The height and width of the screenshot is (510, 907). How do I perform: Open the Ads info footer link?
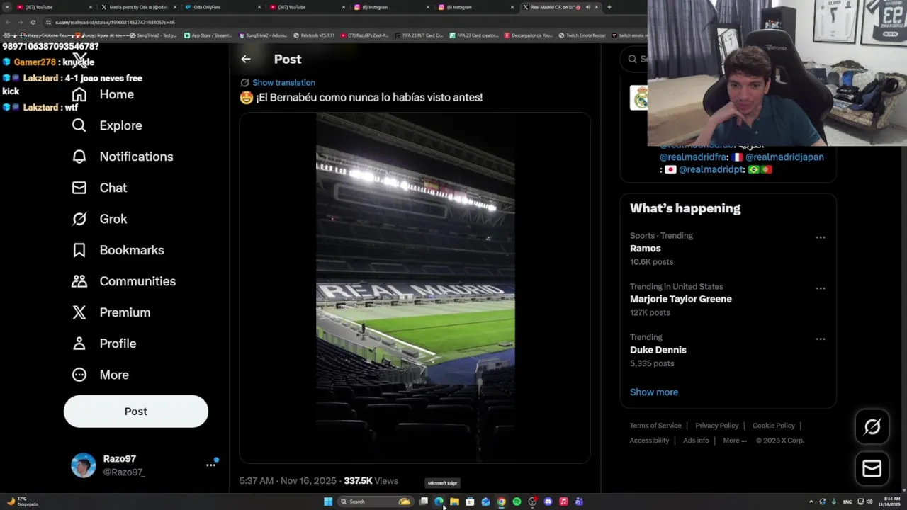(696, 441)
